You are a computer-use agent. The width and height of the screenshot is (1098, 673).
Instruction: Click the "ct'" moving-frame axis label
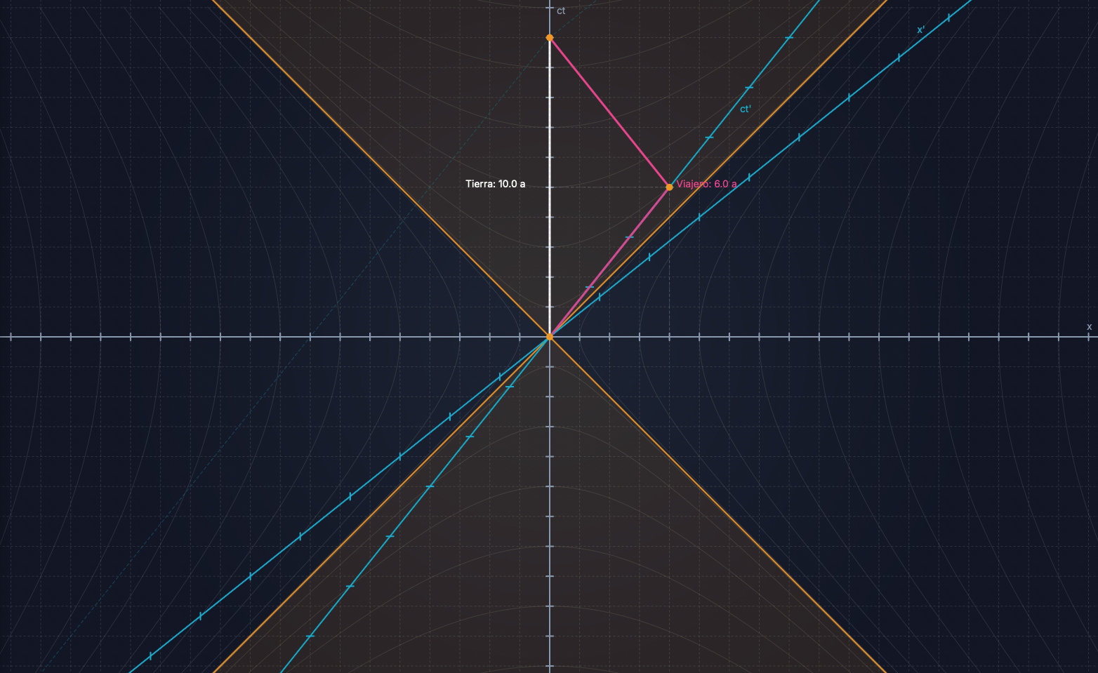coord(746,109)
